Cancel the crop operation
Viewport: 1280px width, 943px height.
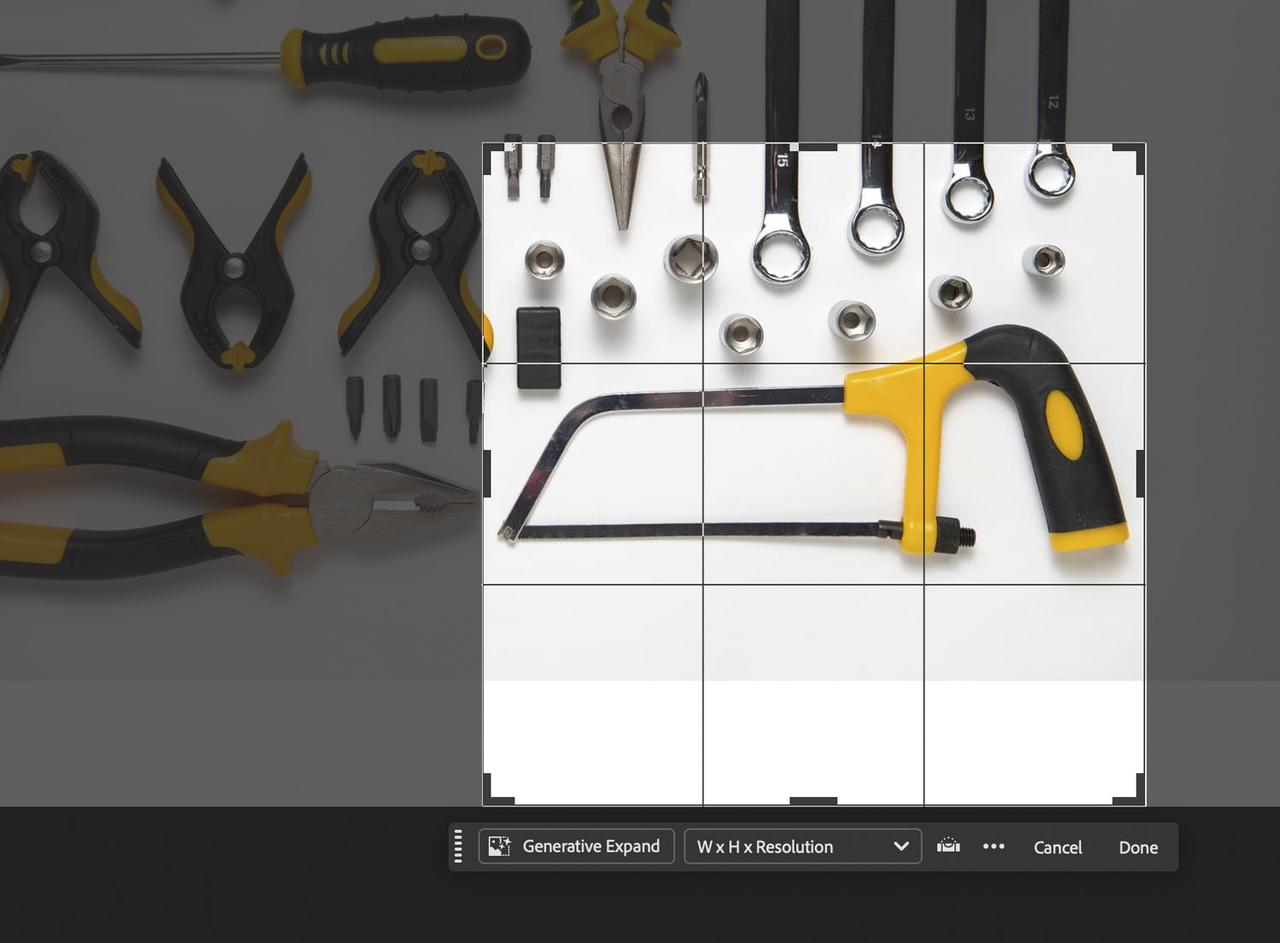click(x=1057, y=847)
